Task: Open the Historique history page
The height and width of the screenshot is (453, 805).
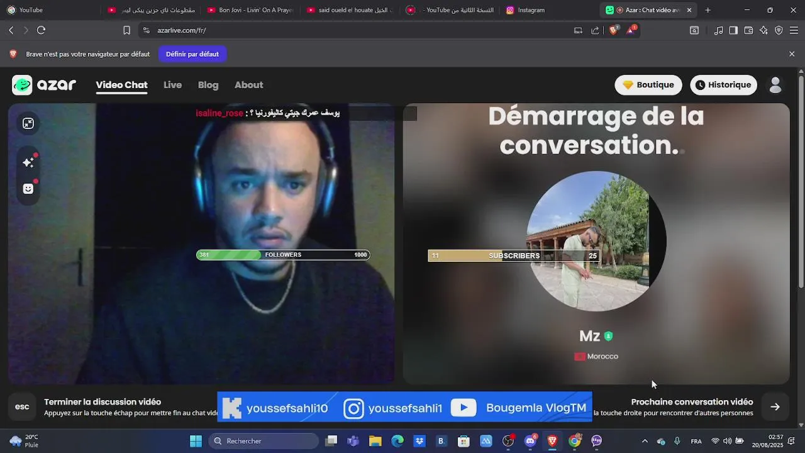Action: pos(723,85)
